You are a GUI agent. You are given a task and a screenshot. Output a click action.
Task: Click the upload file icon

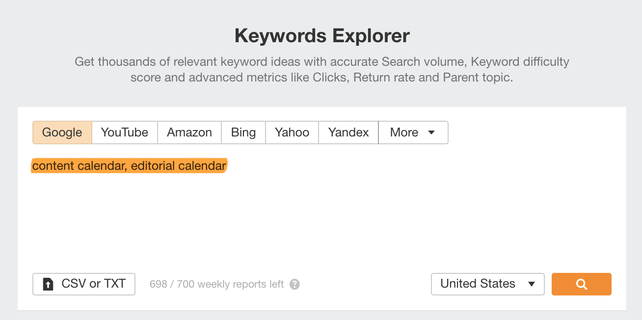pos(48,284)
